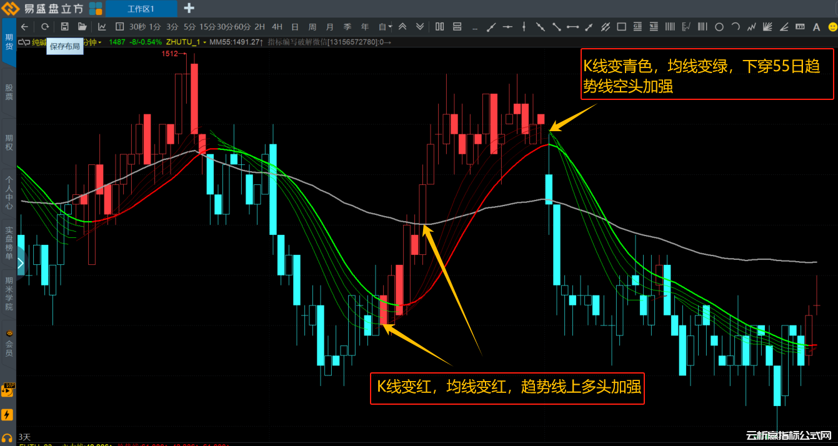Image resolution: width=838 pixels, height=446 pixels.
Task: Open the ZHUTU_1 indicator dropdown
Action: click(x=187, y=42)
